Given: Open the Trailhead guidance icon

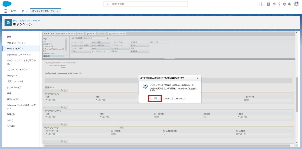Looking at the screenshot, I should pyautogui.click(x=274, y=4).
